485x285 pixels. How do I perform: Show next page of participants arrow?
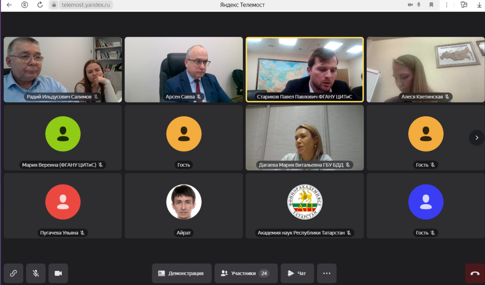click(477, 138)
